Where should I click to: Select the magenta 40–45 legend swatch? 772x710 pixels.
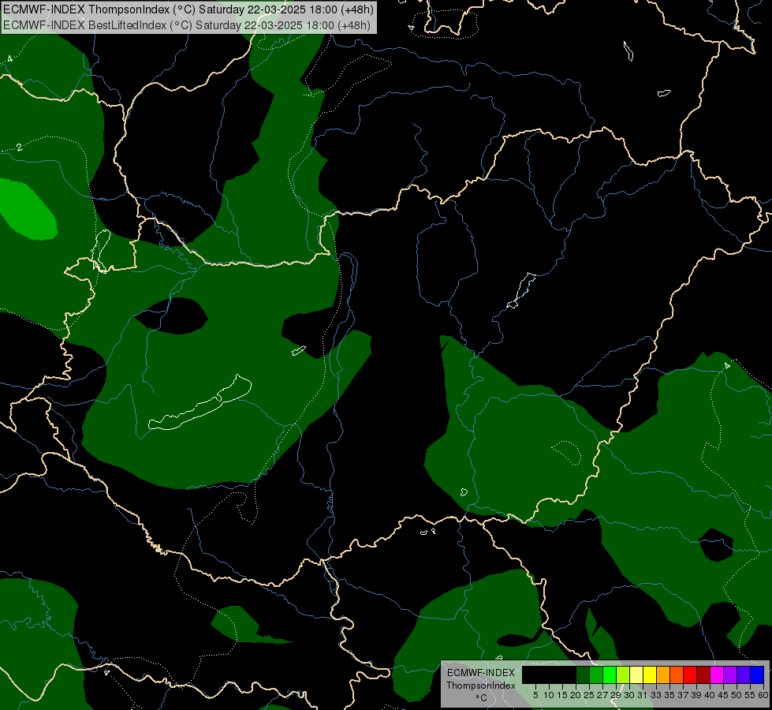coord(717,674)
